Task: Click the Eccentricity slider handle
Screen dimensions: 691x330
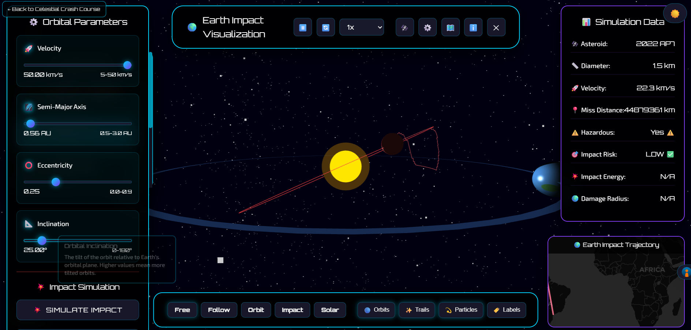Action: tap(56, 182)
